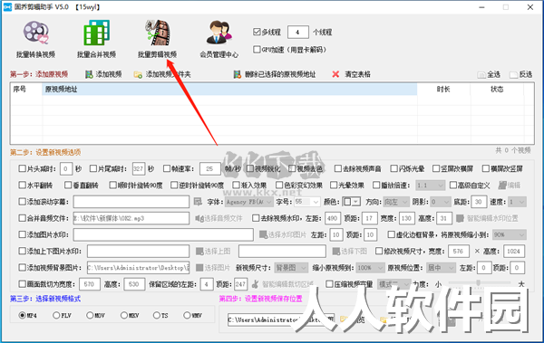
Task: Open the 播放倍速 1.1 dropdown
Action: point(430,186)
